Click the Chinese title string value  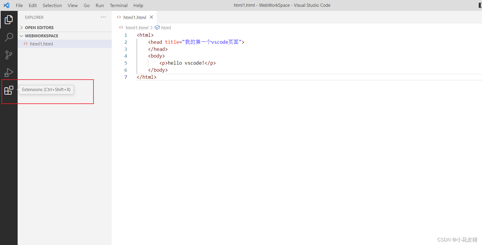pos(212,42)
